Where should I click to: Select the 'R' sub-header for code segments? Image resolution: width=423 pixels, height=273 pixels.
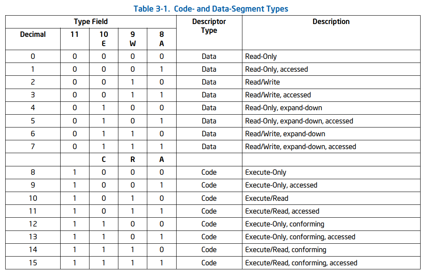pyautogui.click(x=132, y=160)
